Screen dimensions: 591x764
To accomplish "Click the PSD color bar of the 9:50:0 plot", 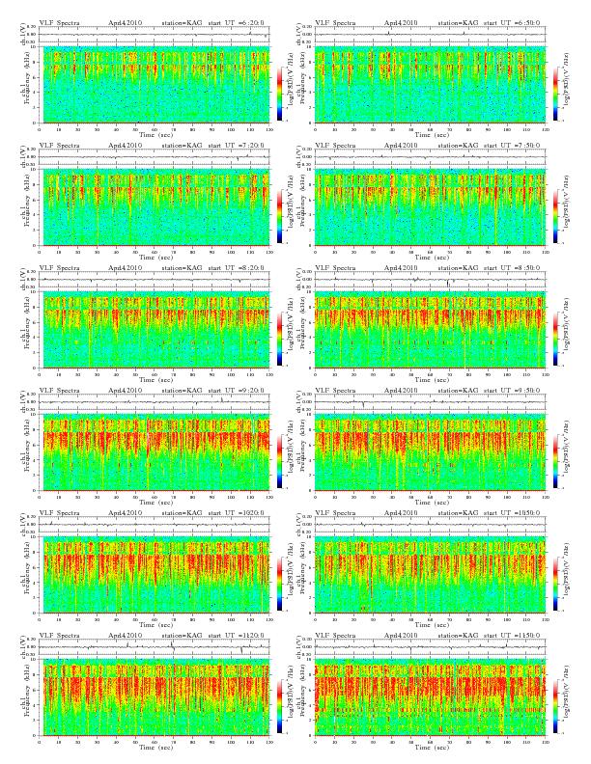I will tap(556, 461).
